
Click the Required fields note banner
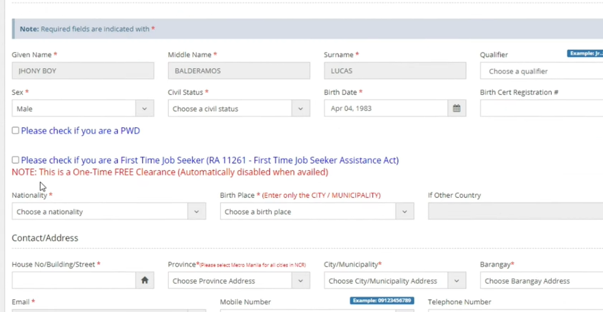click(307, 29)
